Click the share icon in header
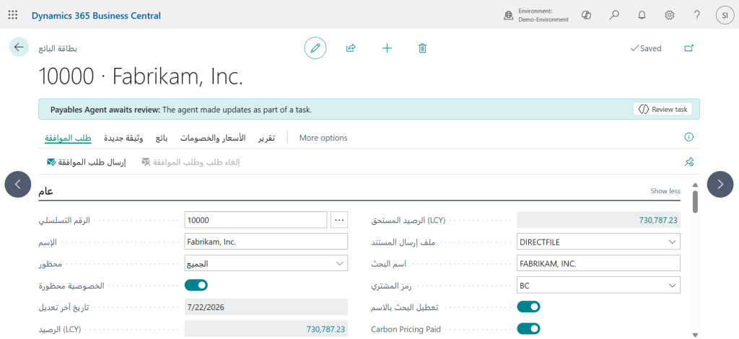Image resolution: width=739 pixels, height=339 pixels. coord(351,48)
